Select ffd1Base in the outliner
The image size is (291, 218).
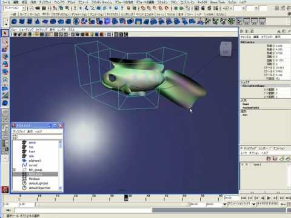(x=34, y=179)
